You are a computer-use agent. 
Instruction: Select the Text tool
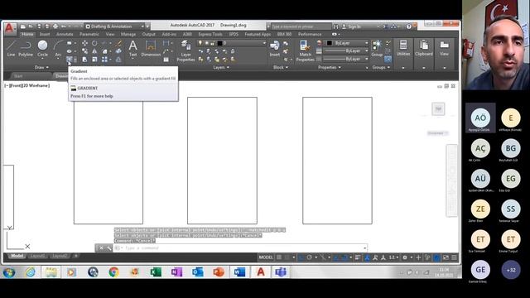133,48
